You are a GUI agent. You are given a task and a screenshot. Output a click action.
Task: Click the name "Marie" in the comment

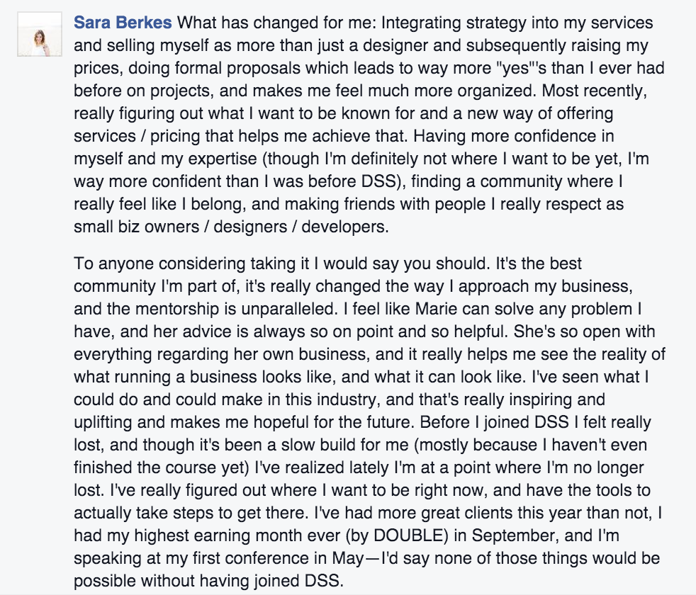(x=436, y=308)
